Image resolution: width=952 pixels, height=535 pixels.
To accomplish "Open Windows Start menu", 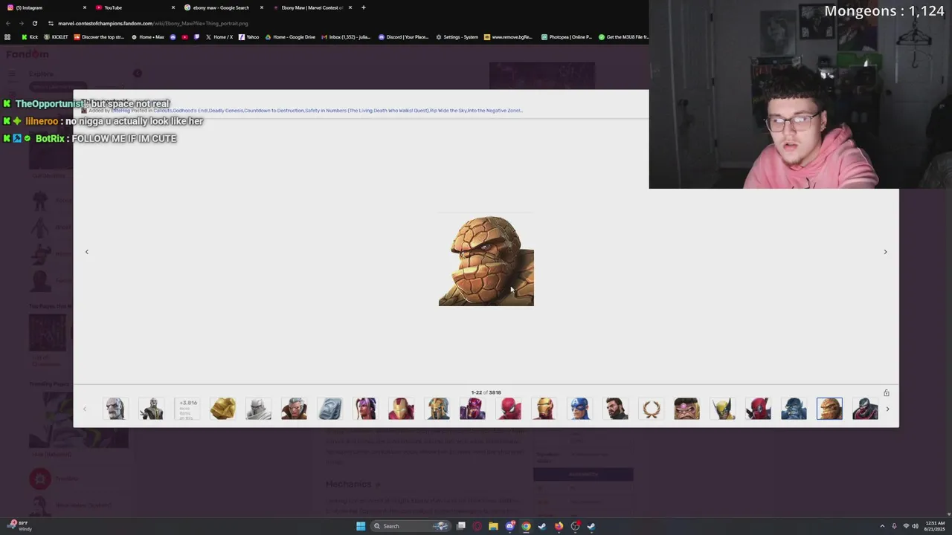I will pyautogui.click(x=361, y=526).
